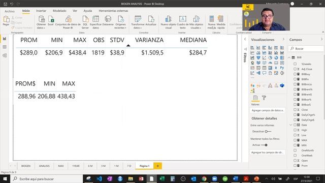Select the Q&A speech bubble visual icon
The height and width of the screenshot is (183, 325).
click(264, 73)
